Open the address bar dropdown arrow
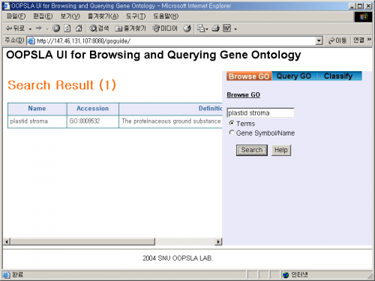Image resolution: width=375 pixels, height=281 pixels. tap(319, 40)
